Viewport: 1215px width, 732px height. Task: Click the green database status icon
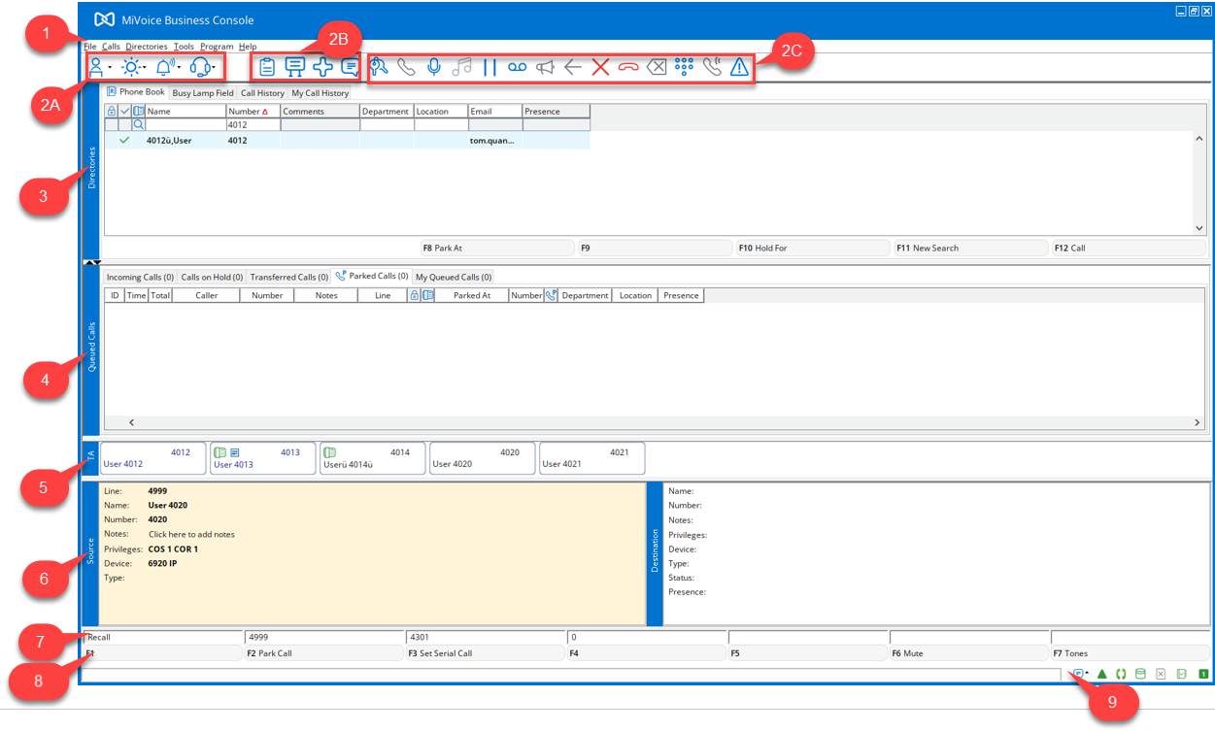pyautogui.click(x=1140, y=674)
